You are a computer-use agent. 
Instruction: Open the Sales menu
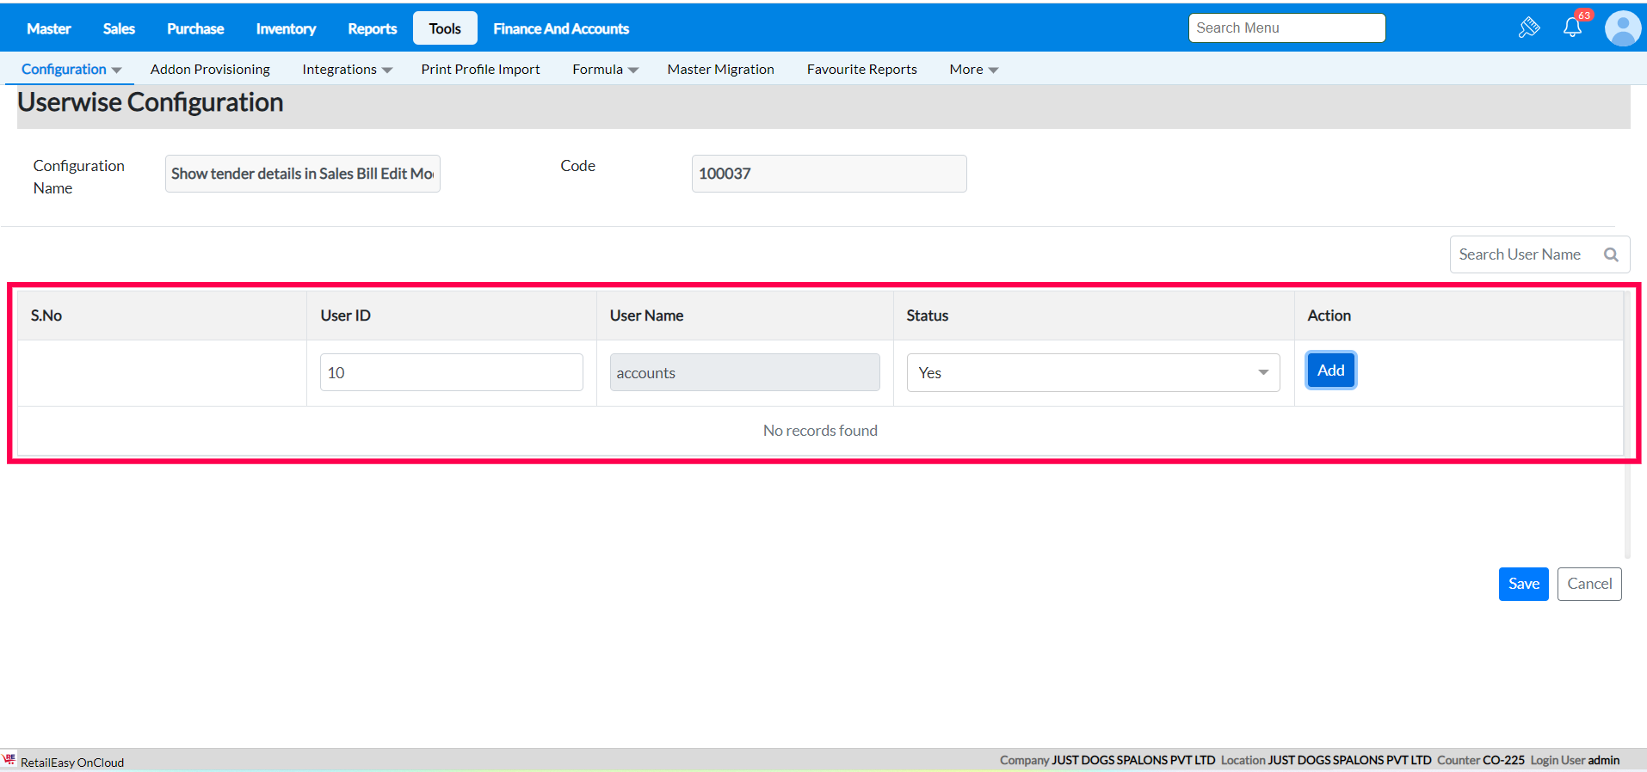coord(119,28)
